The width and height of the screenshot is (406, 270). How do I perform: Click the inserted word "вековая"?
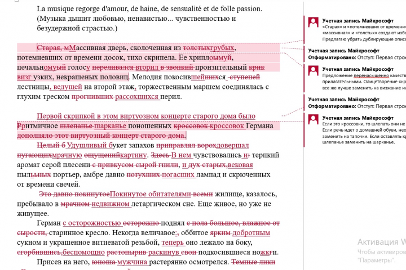pos(240,165)
